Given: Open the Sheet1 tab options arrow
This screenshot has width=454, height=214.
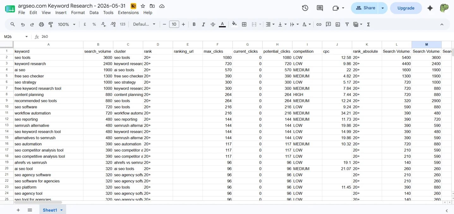Looking at the screenshot, I should 62,210.
